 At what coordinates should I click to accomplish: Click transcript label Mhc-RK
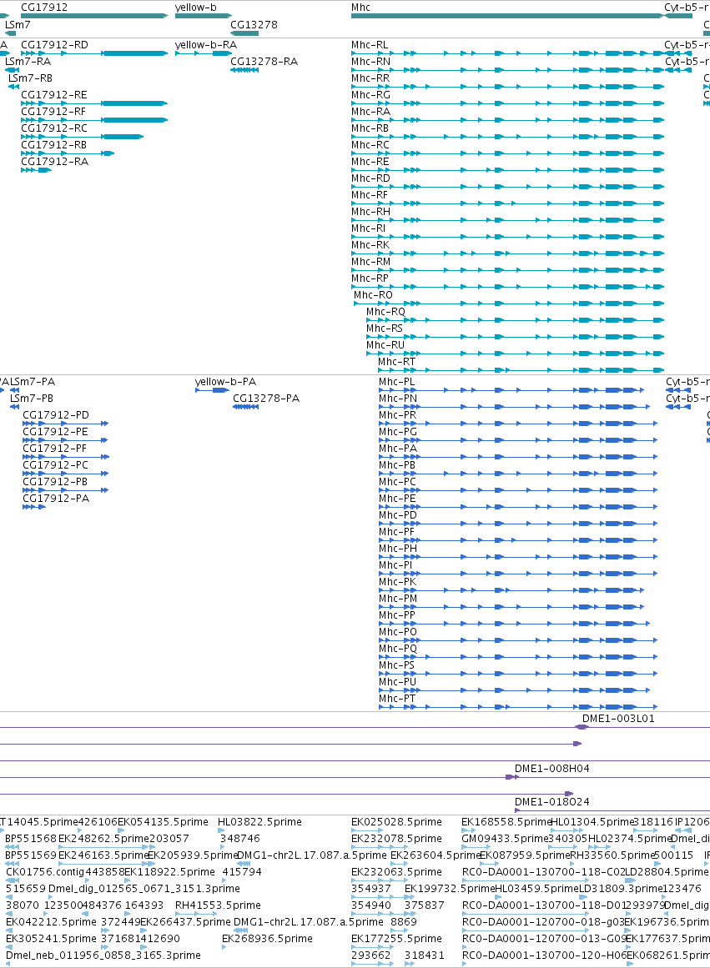click(x=370, y=245)
